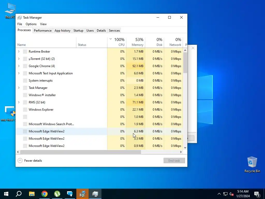Open the Options menu
The image size is (265, 199).
31,24
